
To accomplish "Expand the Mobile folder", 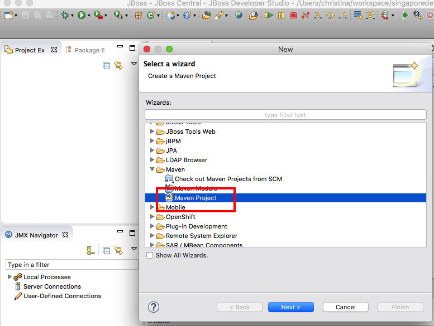I will tap(152, 207).
